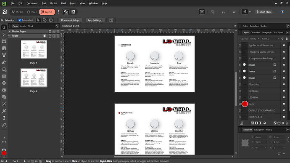
Task: Open the alignment options icon
Action: click(234, 12)
